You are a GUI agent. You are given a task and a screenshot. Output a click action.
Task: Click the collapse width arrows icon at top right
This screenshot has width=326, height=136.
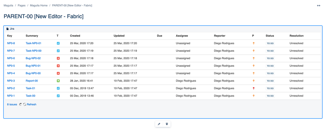[x=318, y=6]
